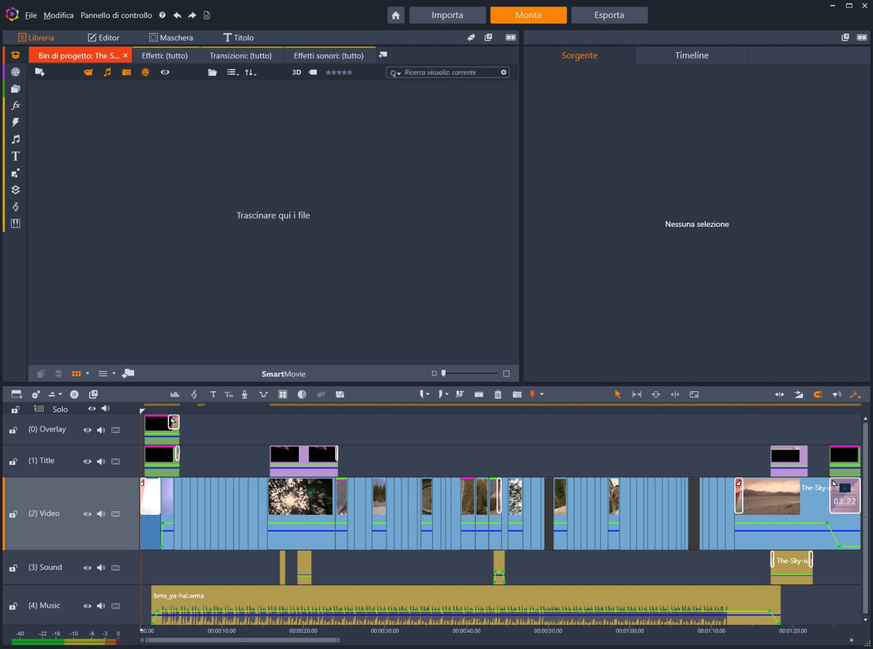Switch to the Transizioni: (tutto) tab

[240, 56]
